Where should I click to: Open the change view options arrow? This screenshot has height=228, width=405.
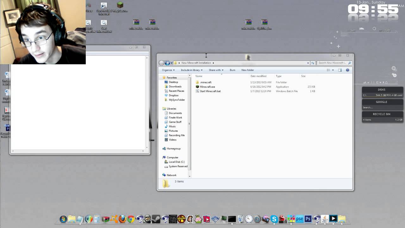click(x=333, y=70)
